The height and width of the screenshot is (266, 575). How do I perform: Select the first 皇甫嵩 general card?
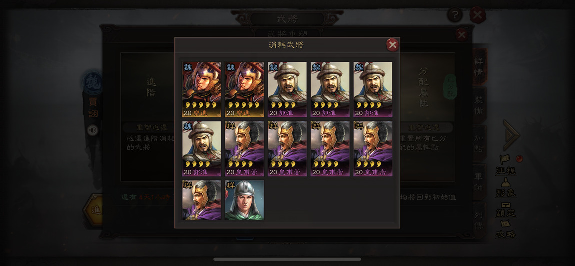pyautogui.click(x=244, y=149)
